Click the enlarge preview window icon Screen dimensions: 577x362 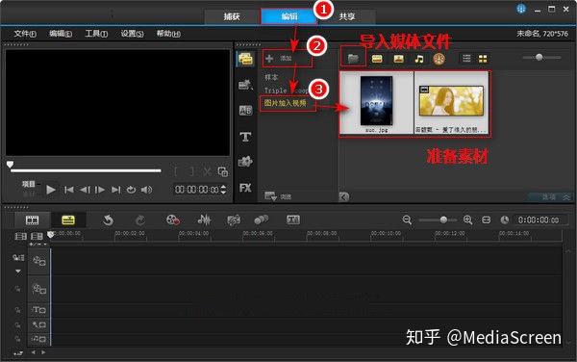223,171
